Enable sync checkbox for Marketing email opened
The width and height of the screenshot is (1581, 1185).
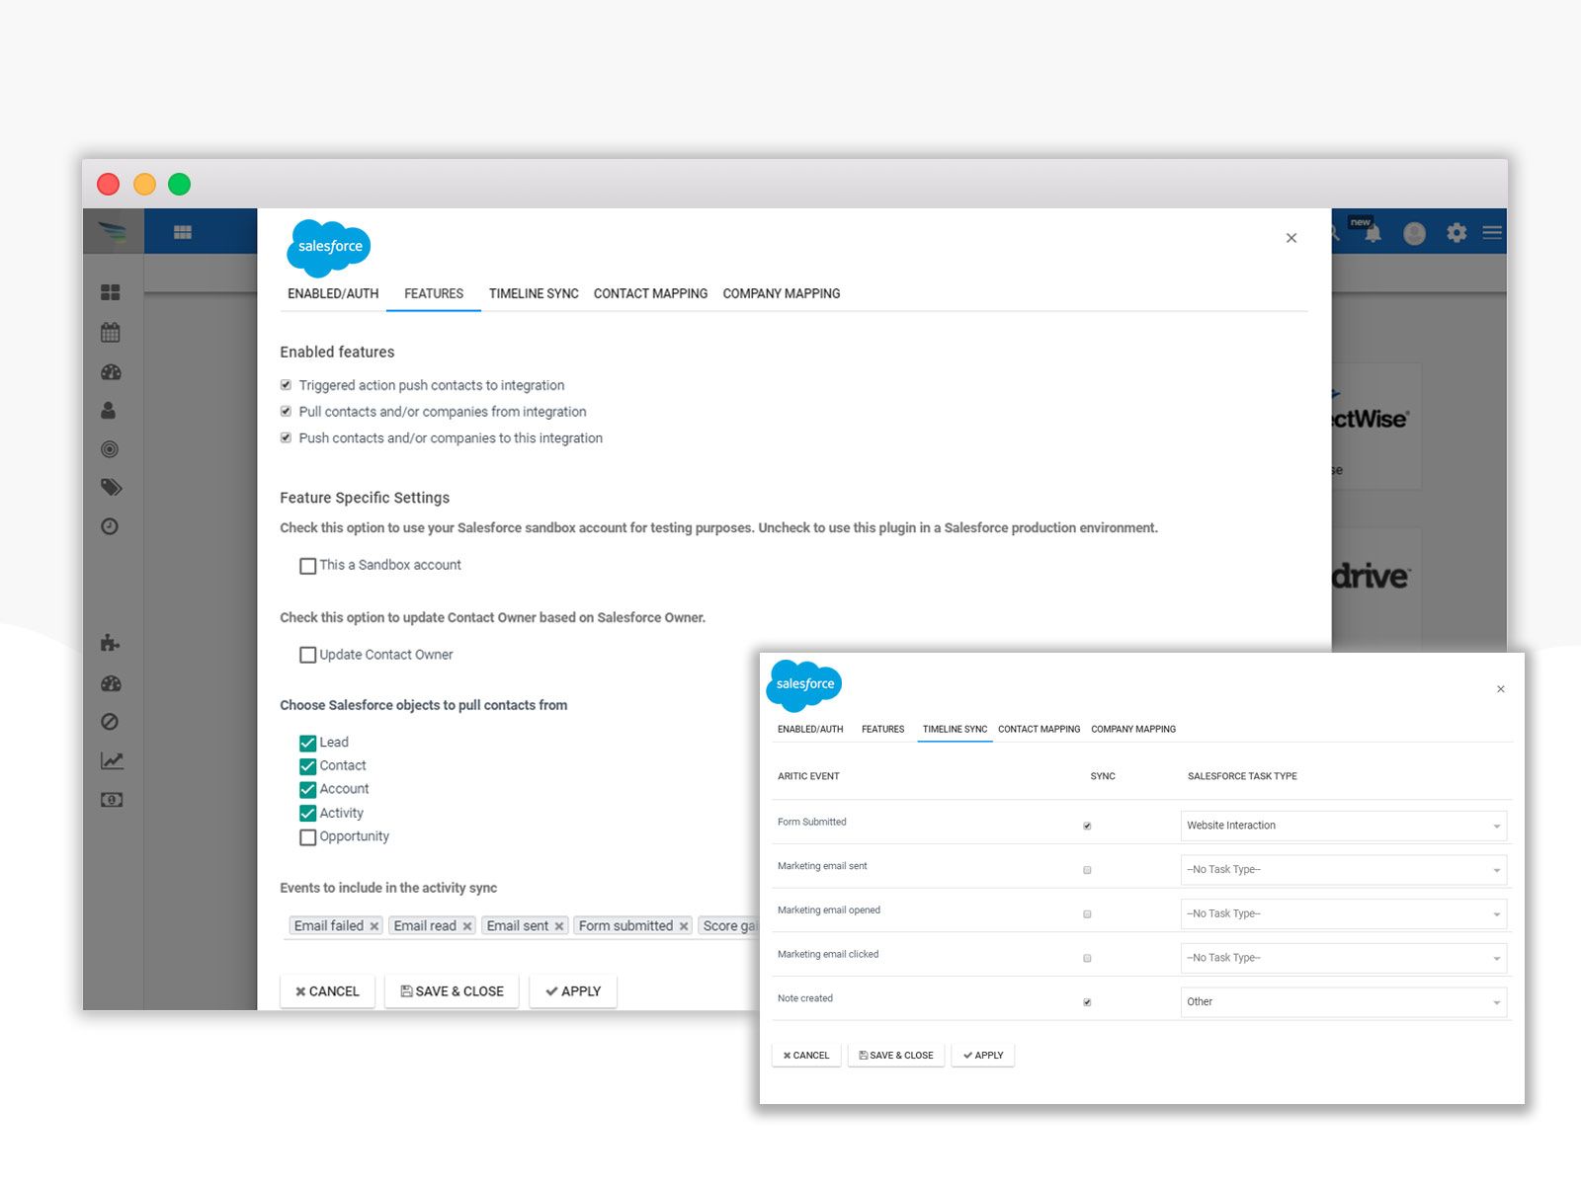(x=1087, y=914)
